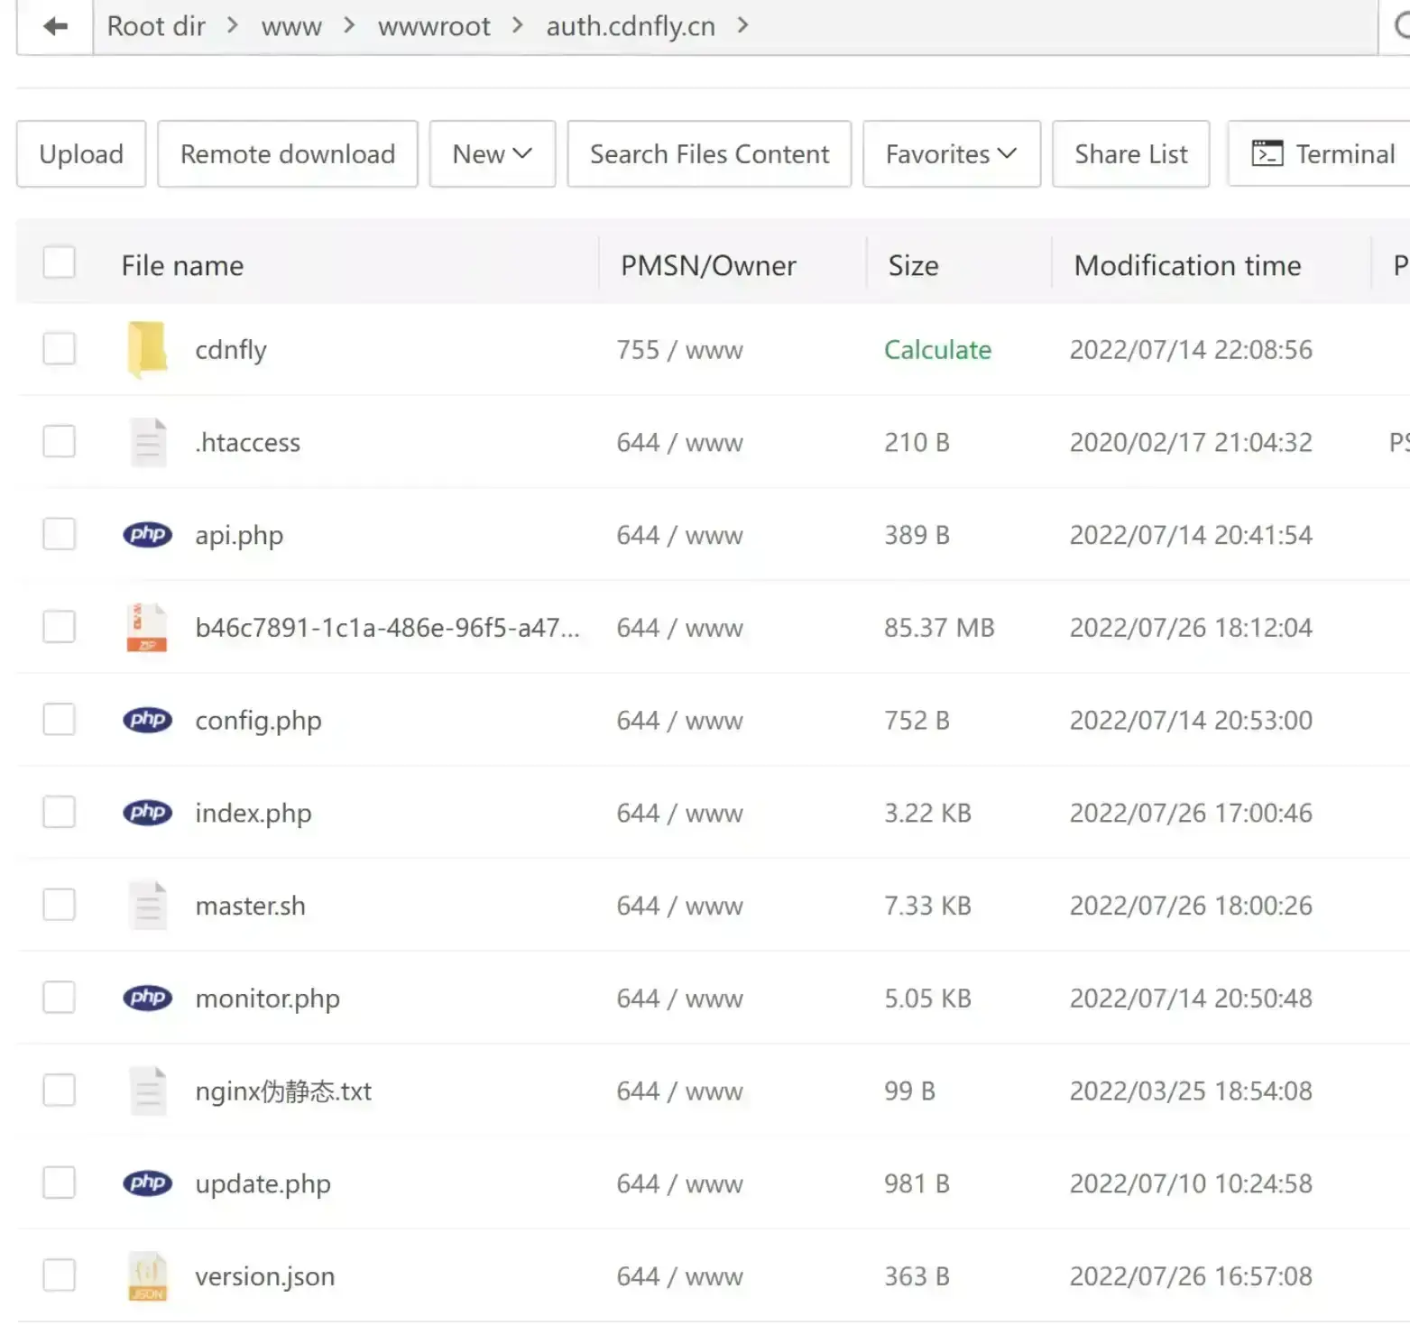This screenshot has height=1344, width=1410.
Task: Check the box for index.php
Action: tap(60, 812)
